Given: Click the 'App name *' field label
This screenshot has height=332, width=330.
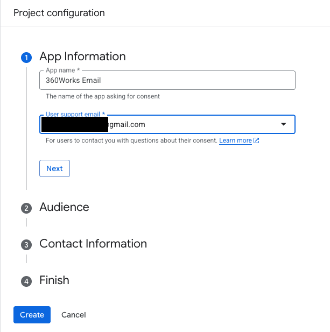Looking at the screenshot, I should [x=62, y=70].
